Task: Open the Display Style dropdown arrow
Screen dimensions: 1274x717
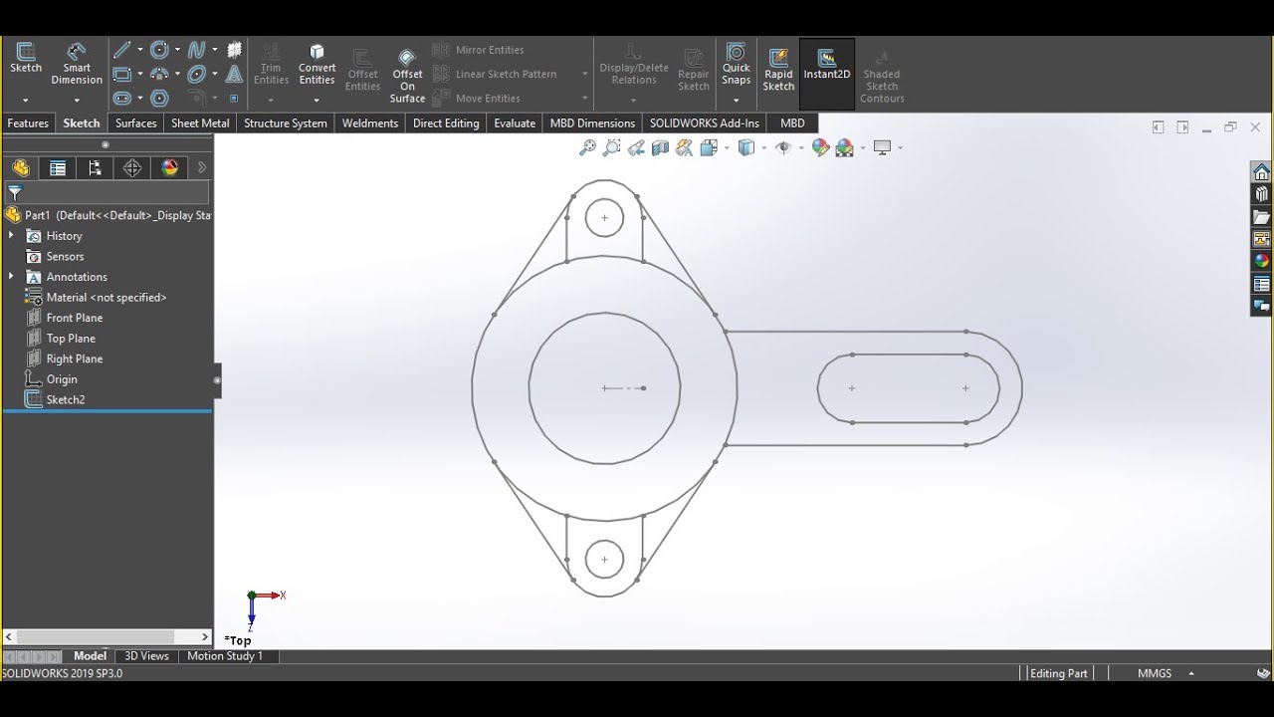Action: coord(762,147)
